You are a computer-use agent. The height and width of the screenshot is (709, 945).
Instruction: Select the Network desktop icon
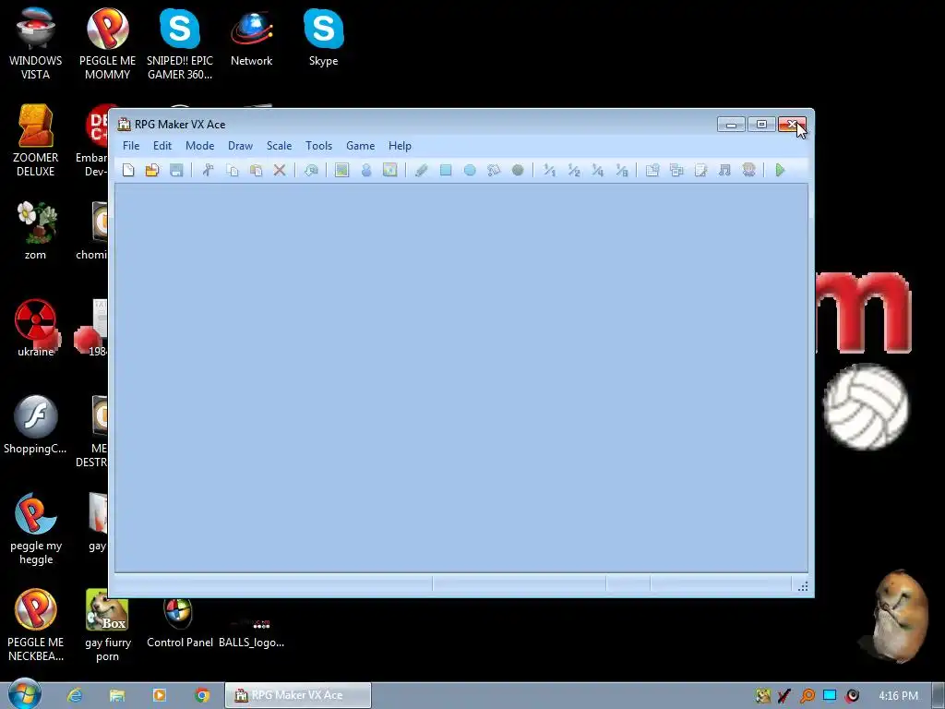[x=251, y=37]
